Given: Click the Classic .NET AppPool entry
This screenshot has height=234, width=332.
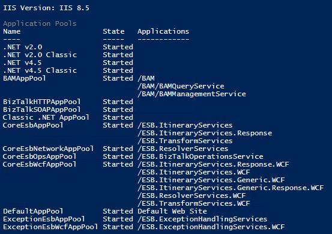Looking at the screenshot, I should (x=46, y=117).
